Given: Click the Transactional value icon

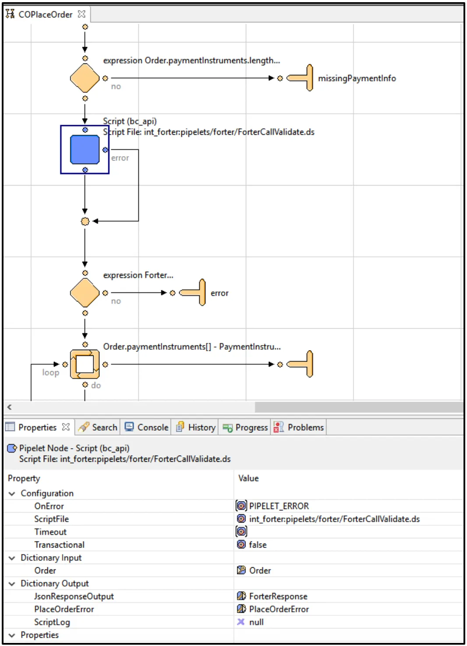Looking at the screenshot, I should (x=241, y=544).
